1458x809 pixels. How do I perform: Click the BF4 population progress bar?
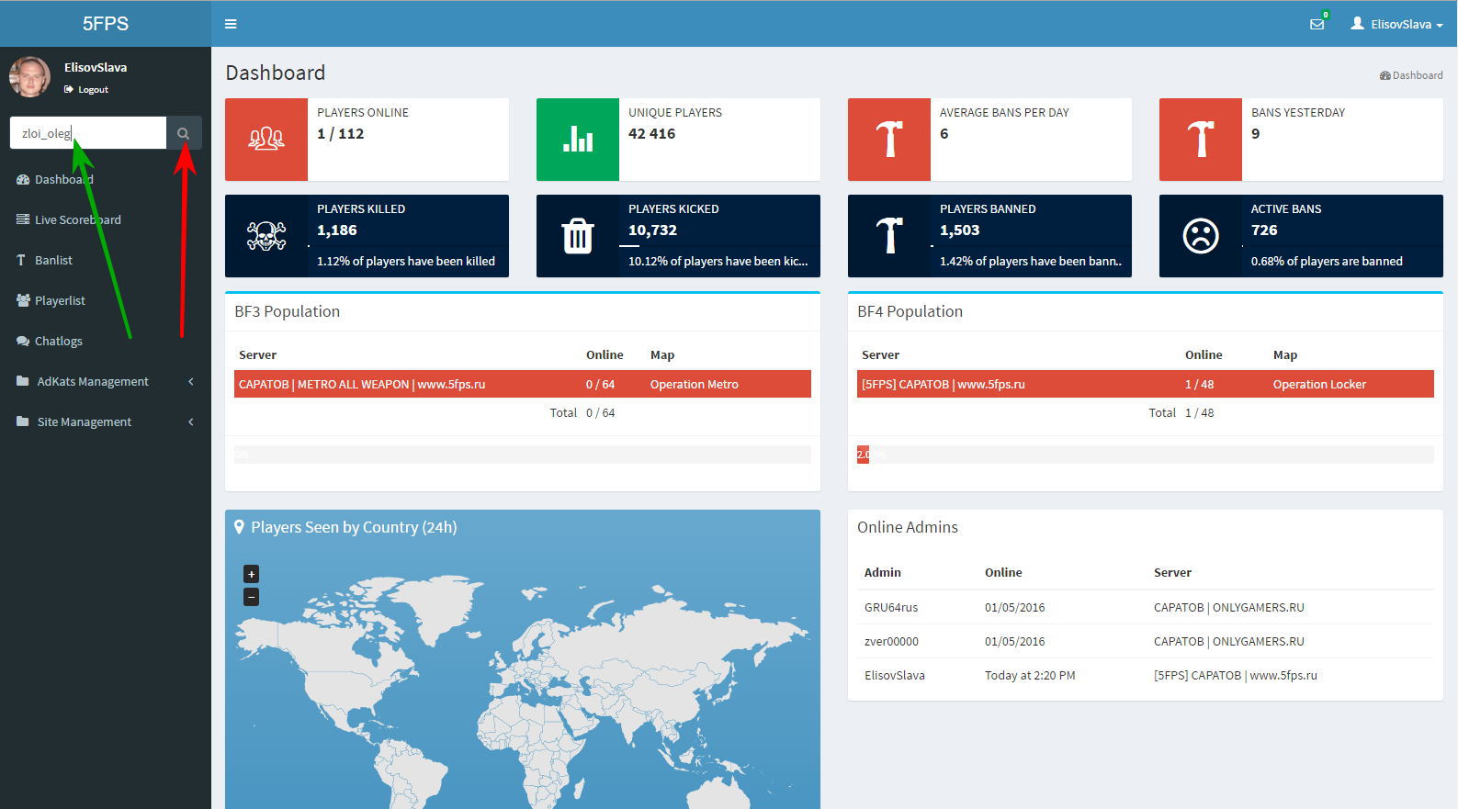tap(1146, 455)
